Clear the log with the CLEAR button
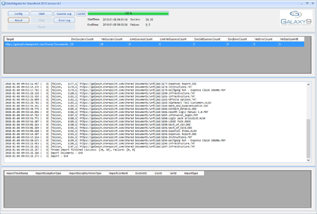Image resolution: width=317 pixels, height=214 pixels. 81,14
